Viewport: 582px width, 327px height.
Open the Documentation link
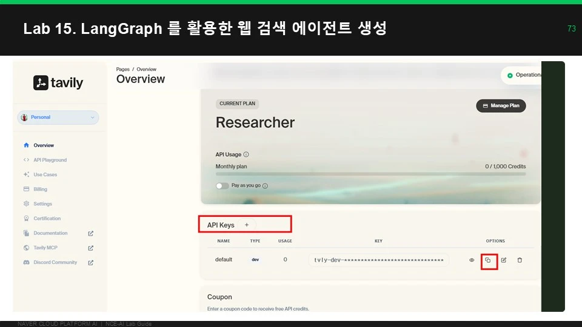pyautogui.click(x=50, y=233)
